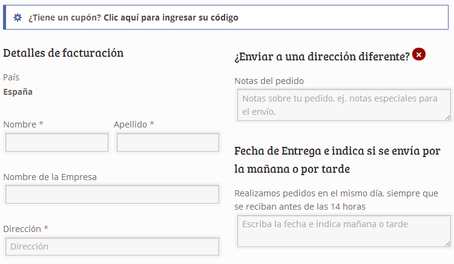454x264 pixels.
Task: Click the 'Nombre de la Empresa' label
Action: pyautogui.click(x=50, y=177)
